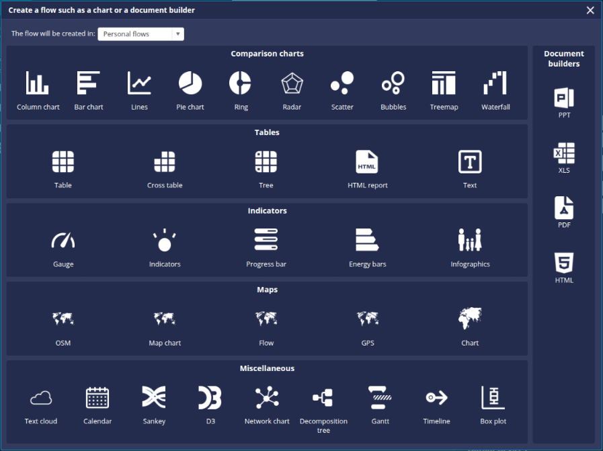Pick the Radar chart type
603x451 pixels.
pos(292,83)
